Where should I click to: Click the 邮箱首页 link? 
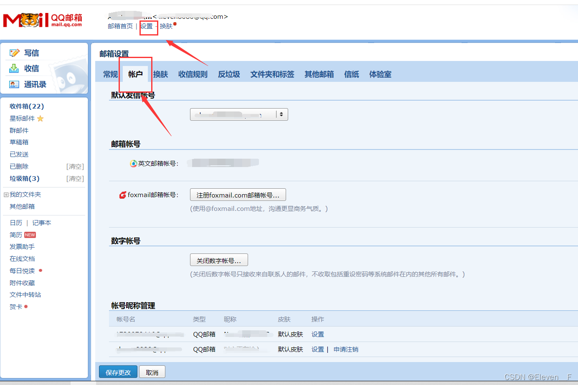(x=120, y=26)
